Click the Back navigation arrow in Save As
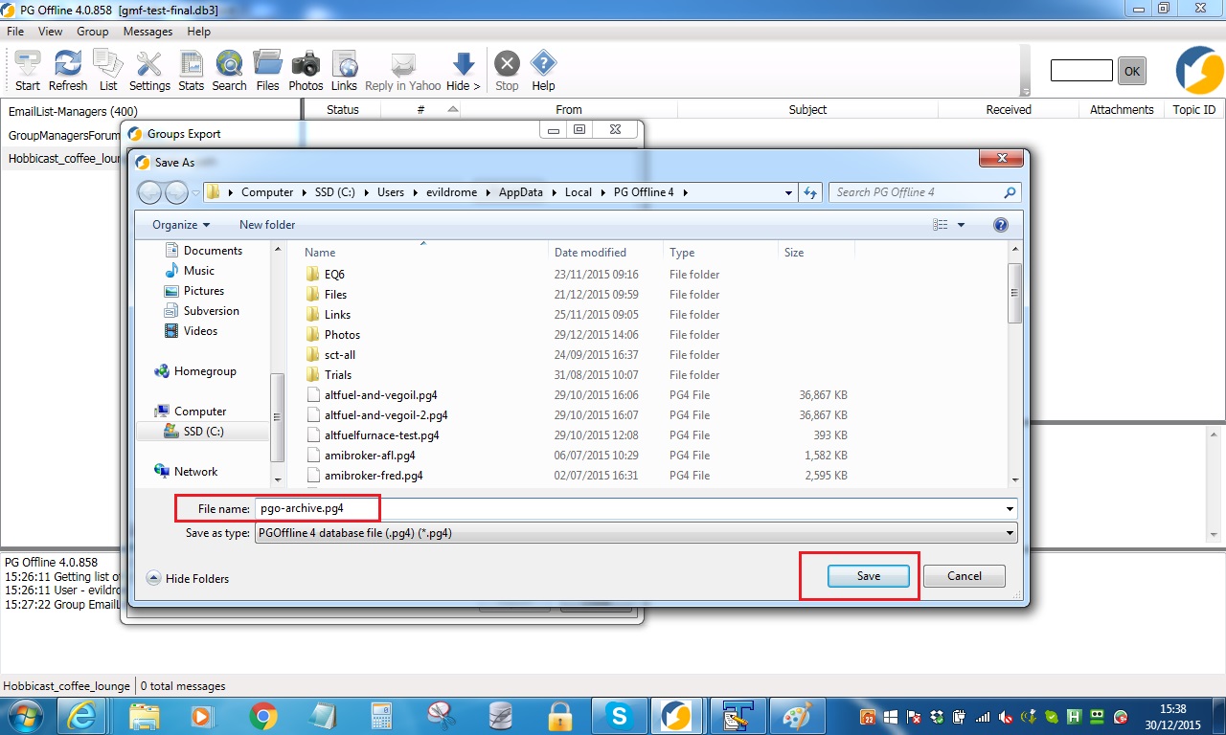Image resolution: width=1226 pixels, height=735 pixels. coord(150,192)
